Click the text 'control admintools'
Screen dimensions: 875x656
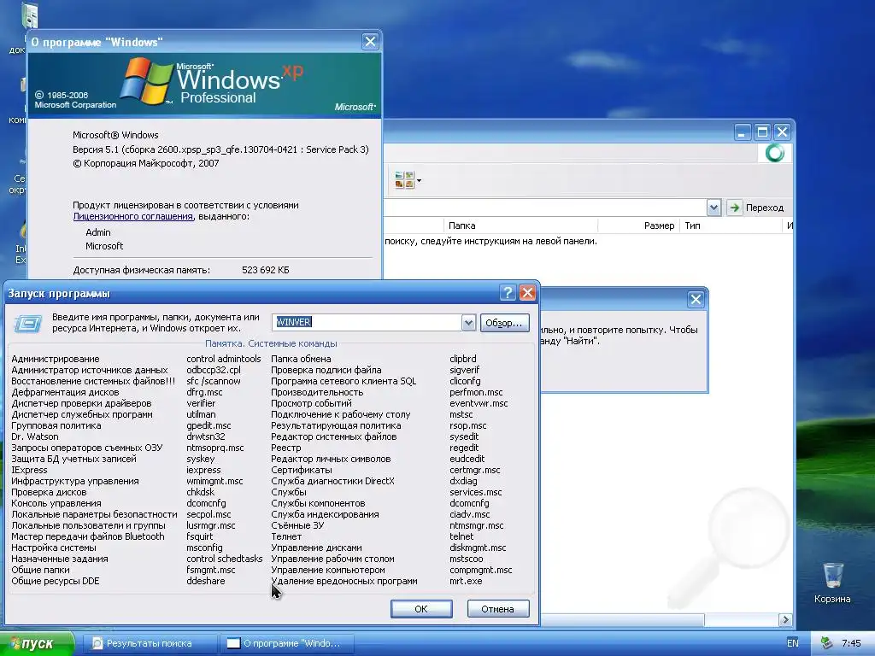click(224, 359)
